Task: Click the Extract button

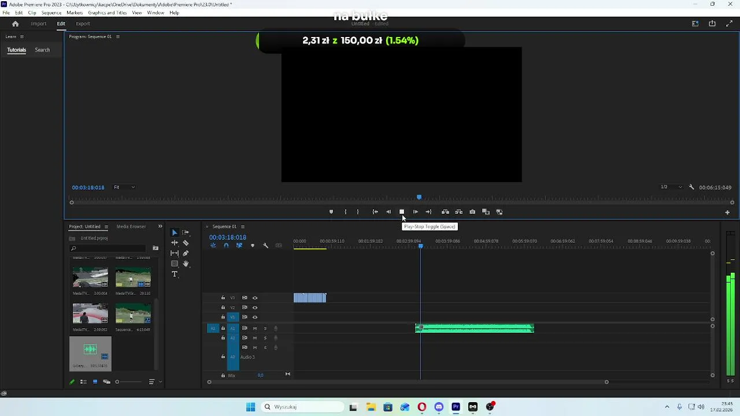Action: pos(458,212)
